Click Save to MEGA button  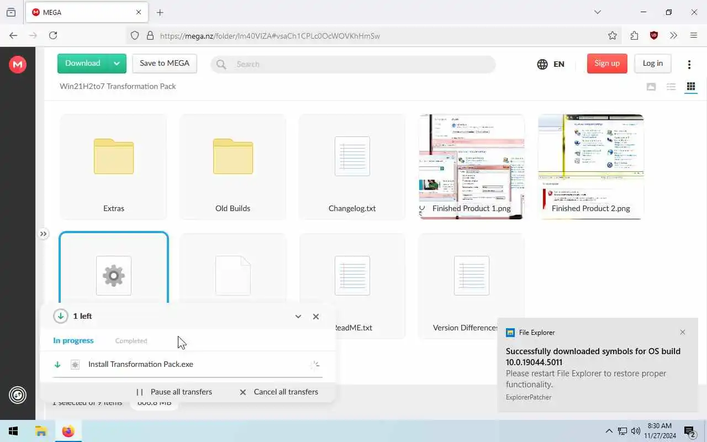pyautogui.click(x=165, y=64)
